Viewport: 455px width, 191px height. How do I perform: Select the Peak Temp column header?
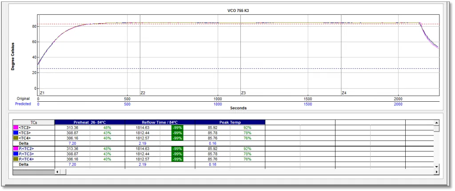(x=230, y=122)
